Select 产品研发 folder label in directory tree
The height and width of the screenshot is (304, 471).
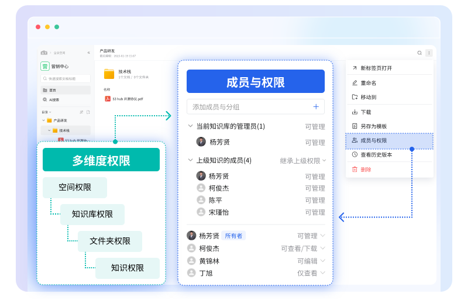coord(60,120)
